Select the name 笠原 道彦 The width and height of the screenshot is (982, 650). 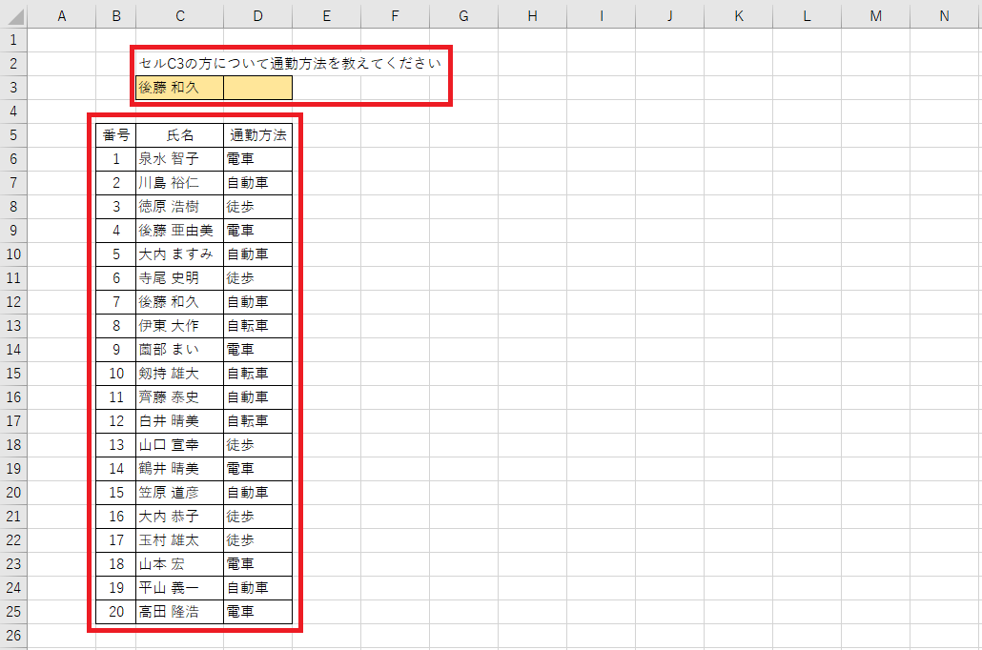click(x=169, y=492)
